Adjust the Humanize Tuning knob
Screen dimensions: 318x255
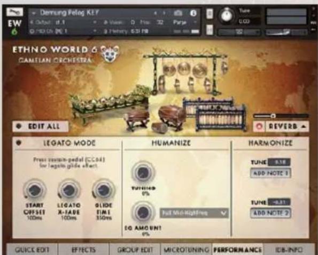[143, 173]
